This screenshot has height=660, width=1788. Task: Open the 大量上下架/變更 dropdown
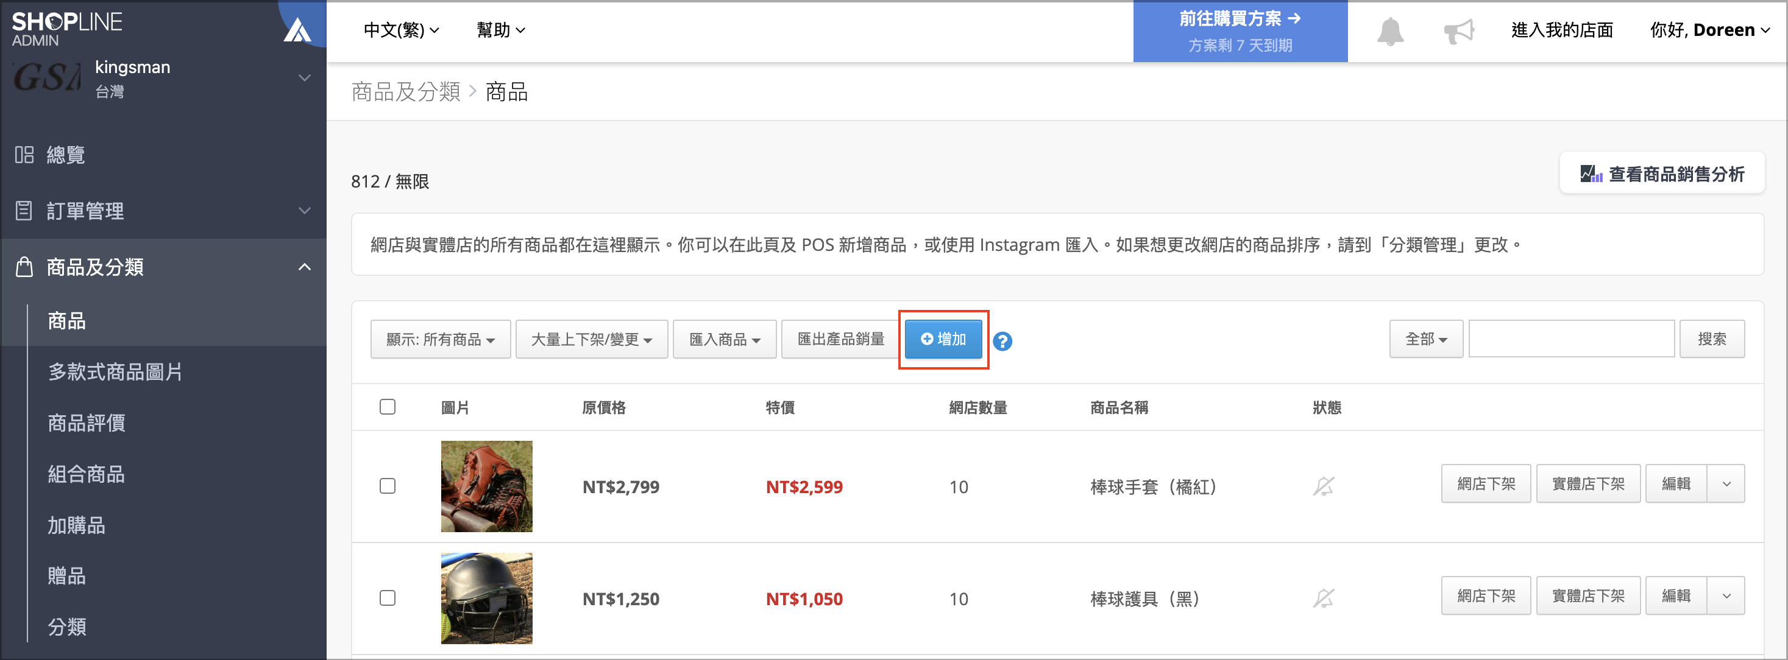tap(591, 339)
